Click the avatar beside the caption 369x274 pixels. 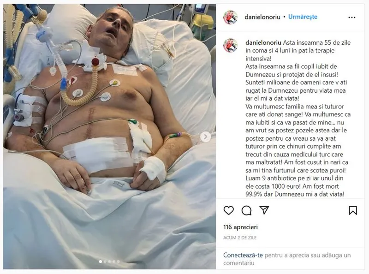(x=230, y=45)
